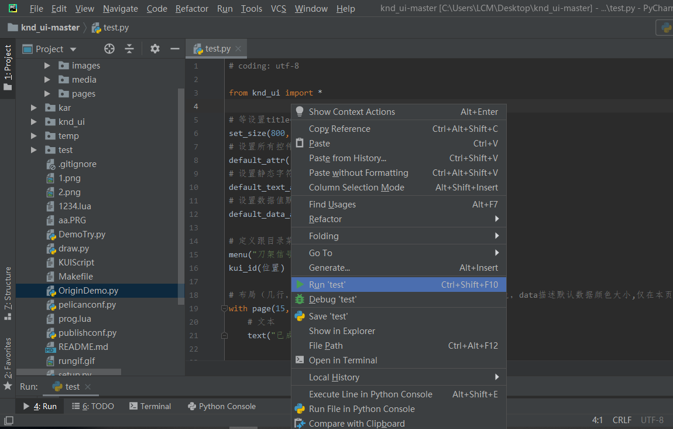Select Copy Reference from context menu
Image resolution: width=673 pixels, height=429 pixels.
pyautogui.click(x=339, y=129)
